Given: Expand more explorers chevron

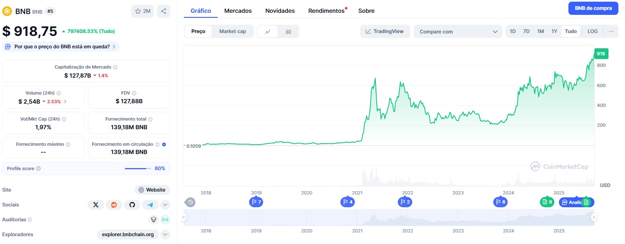Looking at the screenshot, I should pyautogui.click(x=165, y=235).
